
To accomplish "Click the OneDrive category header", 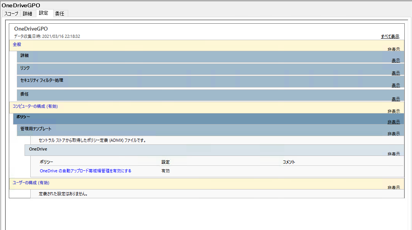I will click(x=214, y=151).
